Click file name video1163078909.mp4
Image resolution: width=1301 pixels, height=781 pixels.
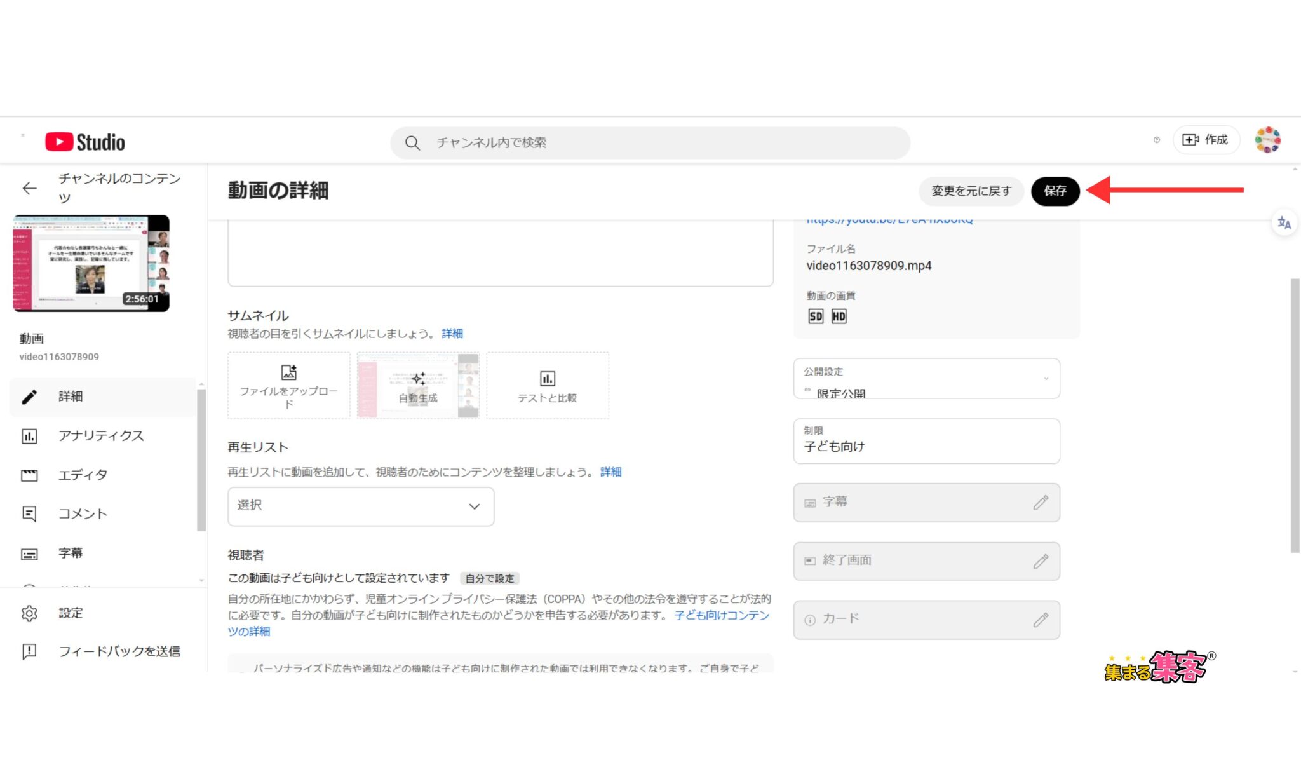tap(869, 266)
